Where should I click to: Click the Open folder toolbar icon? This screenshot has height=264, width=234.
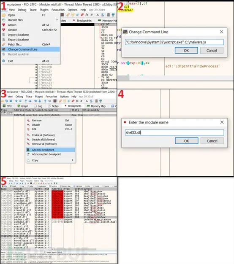click(x=3, y=101)
